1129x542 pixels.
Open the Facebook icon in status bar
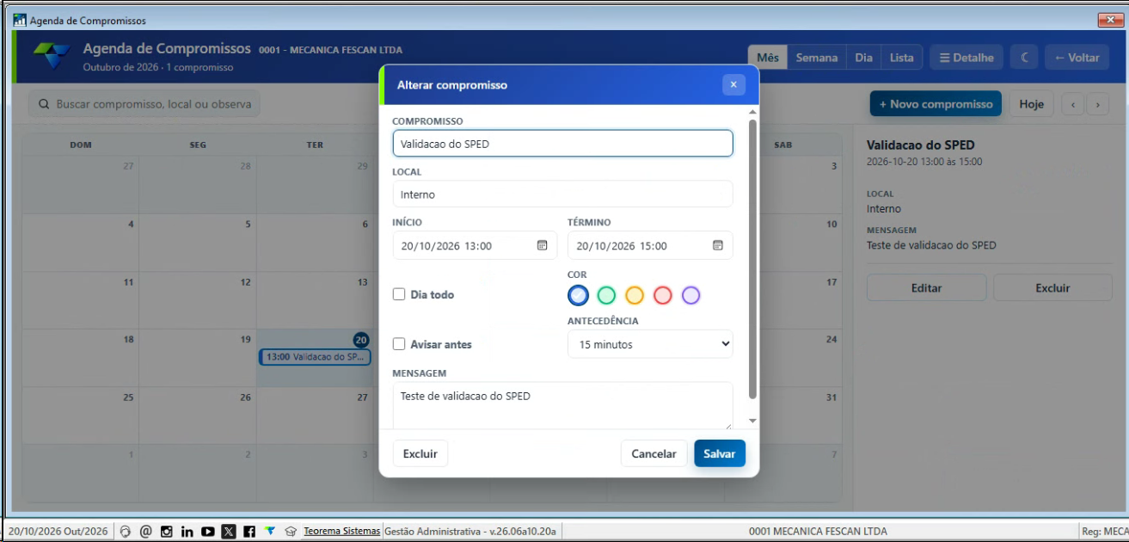click(249, 532)
